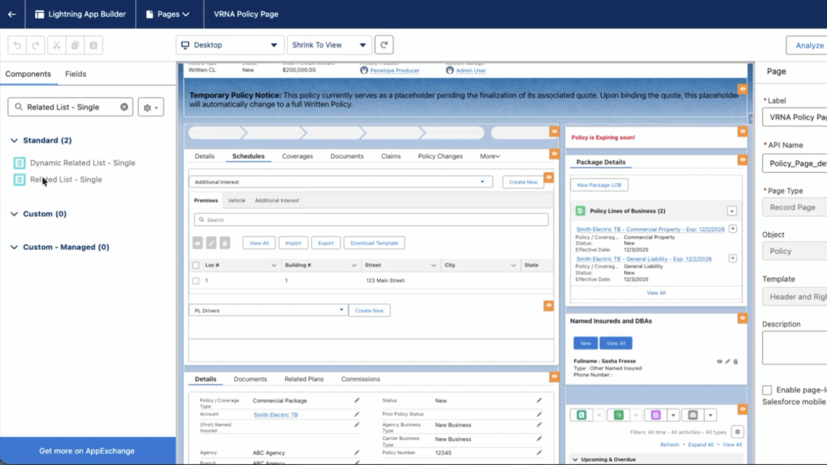Click the purple New Event calendar icon
827x465 pixels.
[656, 415]
